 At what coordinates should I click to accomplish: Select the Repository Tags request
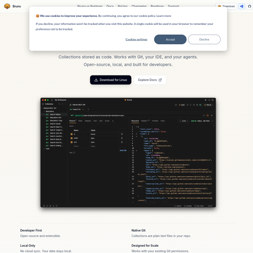click(54, 121)
